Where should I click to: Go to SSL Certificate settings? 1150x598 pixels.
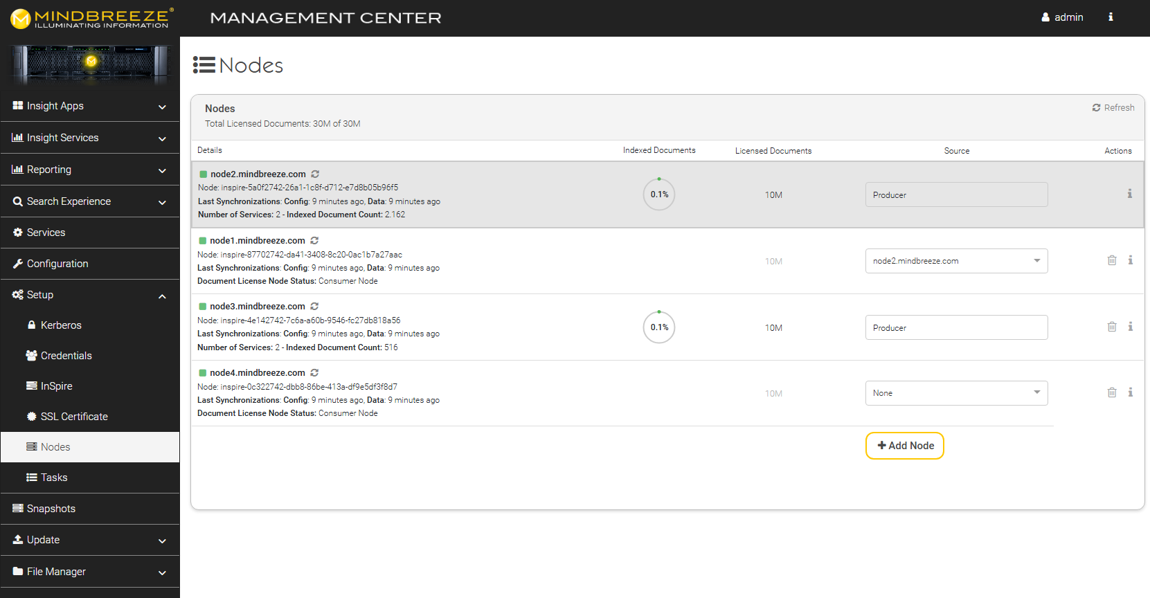tap(74, 417)
